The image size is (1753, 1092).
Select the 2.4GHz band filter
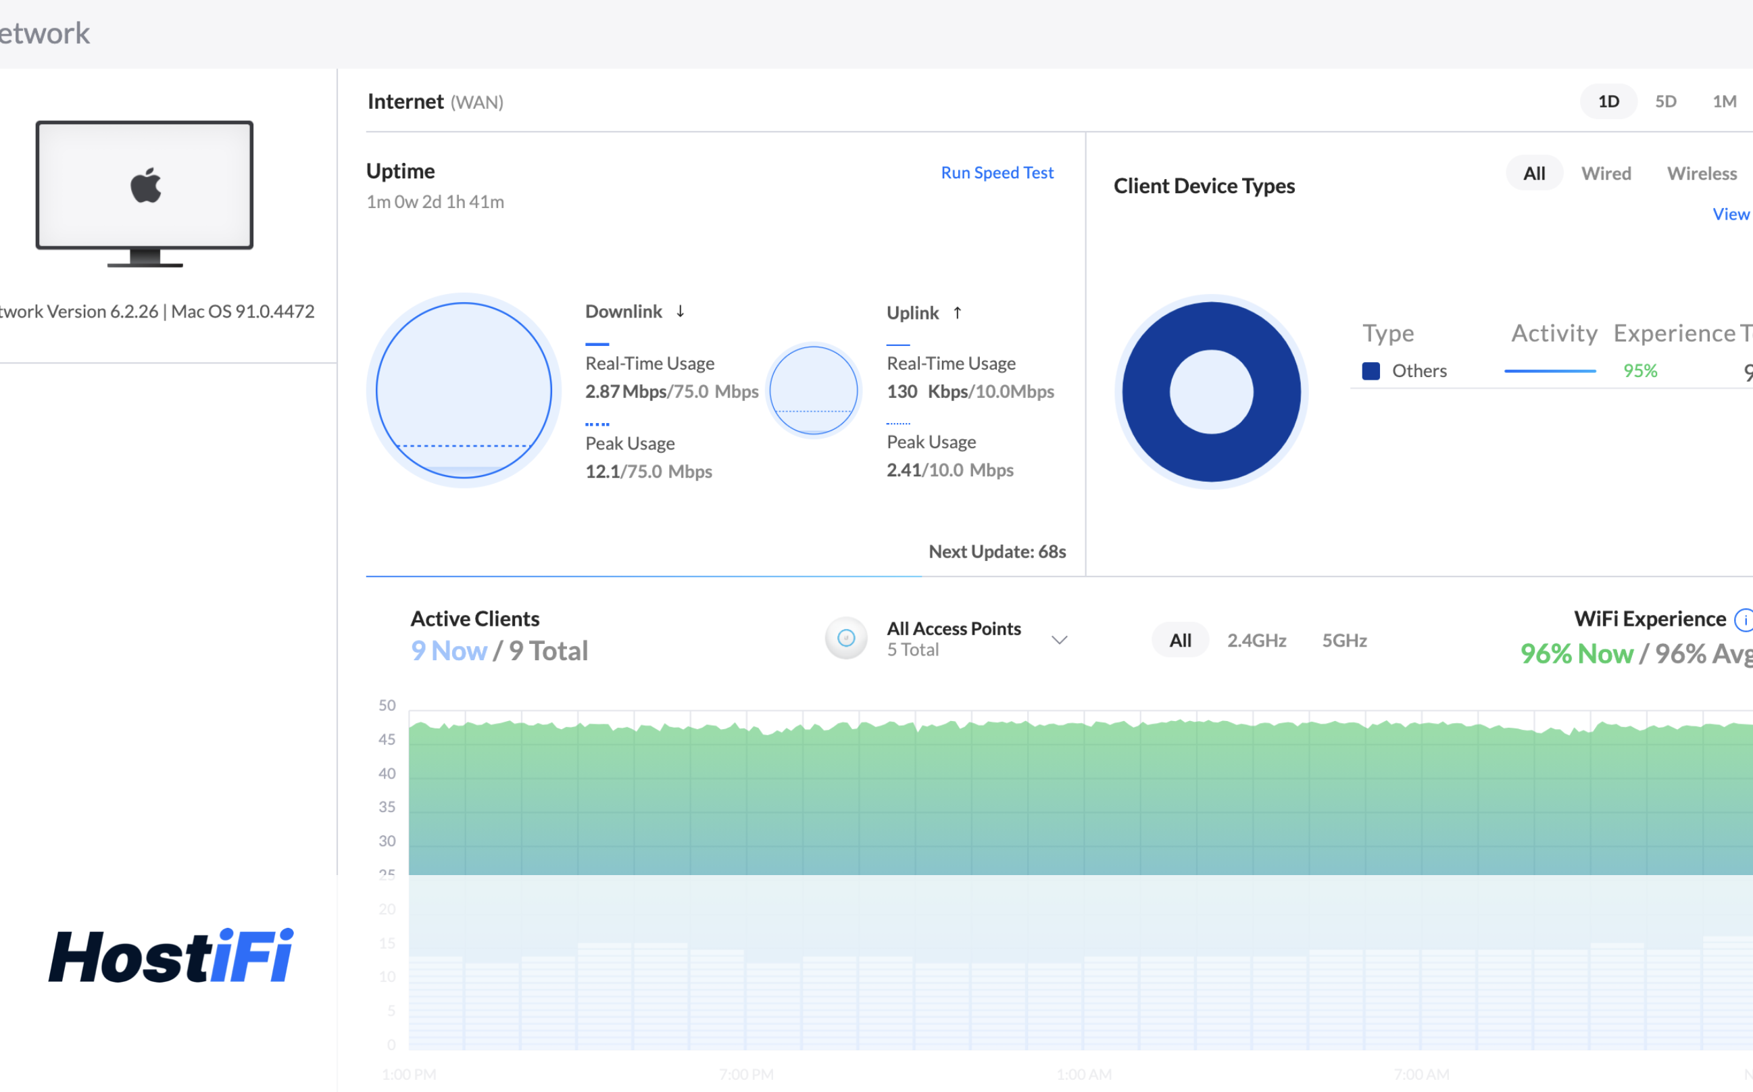pyautogui.click(x=1257, y=640)
